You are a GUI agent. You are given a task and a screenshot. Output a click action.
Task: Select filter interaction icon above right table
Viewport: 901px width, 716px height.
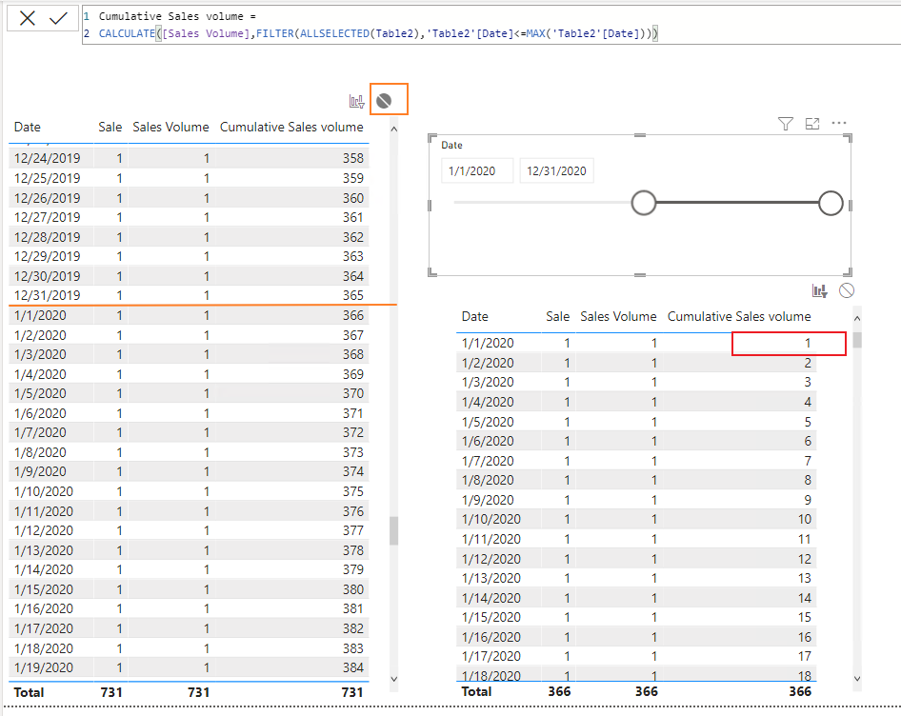click(819, 290)
